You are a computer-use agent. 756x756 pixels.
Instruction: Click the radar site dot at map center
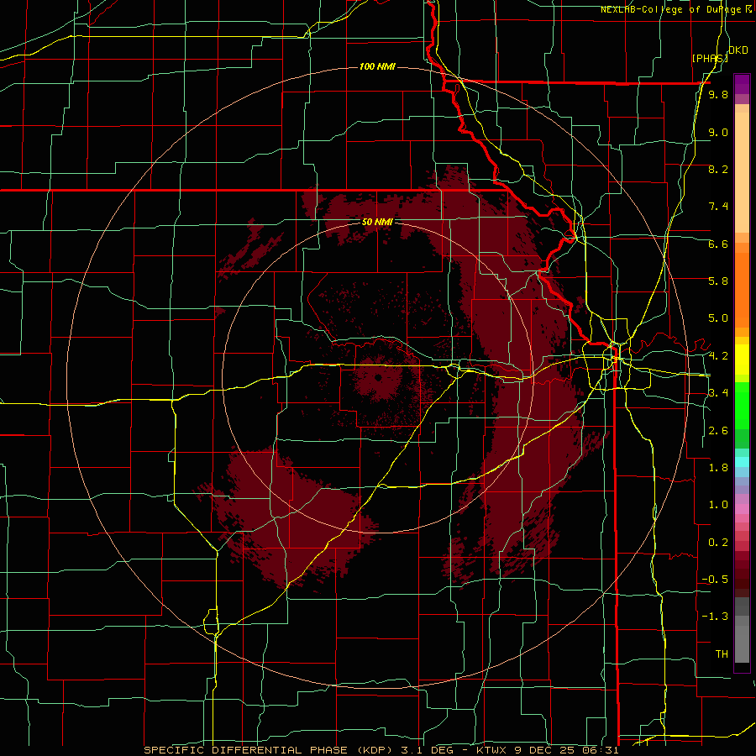(x=378, y=378)
